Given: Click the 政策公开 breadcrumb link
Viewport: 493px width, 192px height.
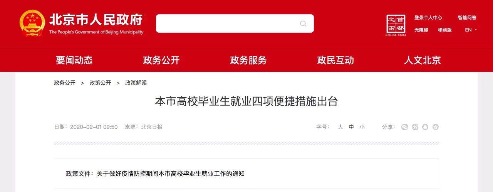Looking at the screenshot, I should (x=100, y=83).
